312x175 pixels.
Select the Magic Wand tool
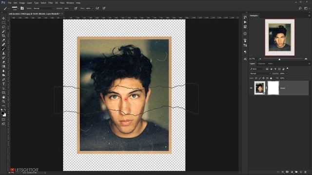click(x=3, y=31)
